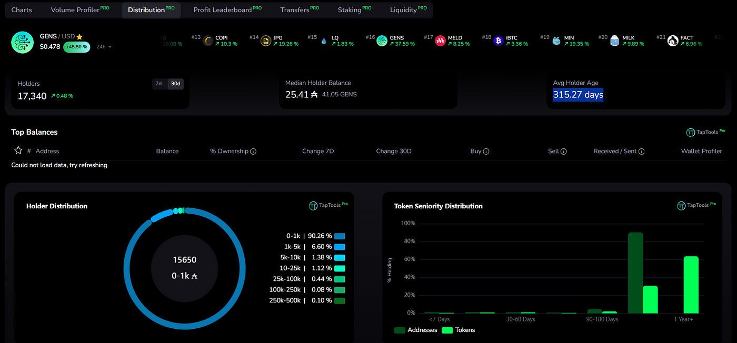Viewport: 737px width, 343px height.
Task: Toggle the GENS favorite star
Action: pos(79,36)
